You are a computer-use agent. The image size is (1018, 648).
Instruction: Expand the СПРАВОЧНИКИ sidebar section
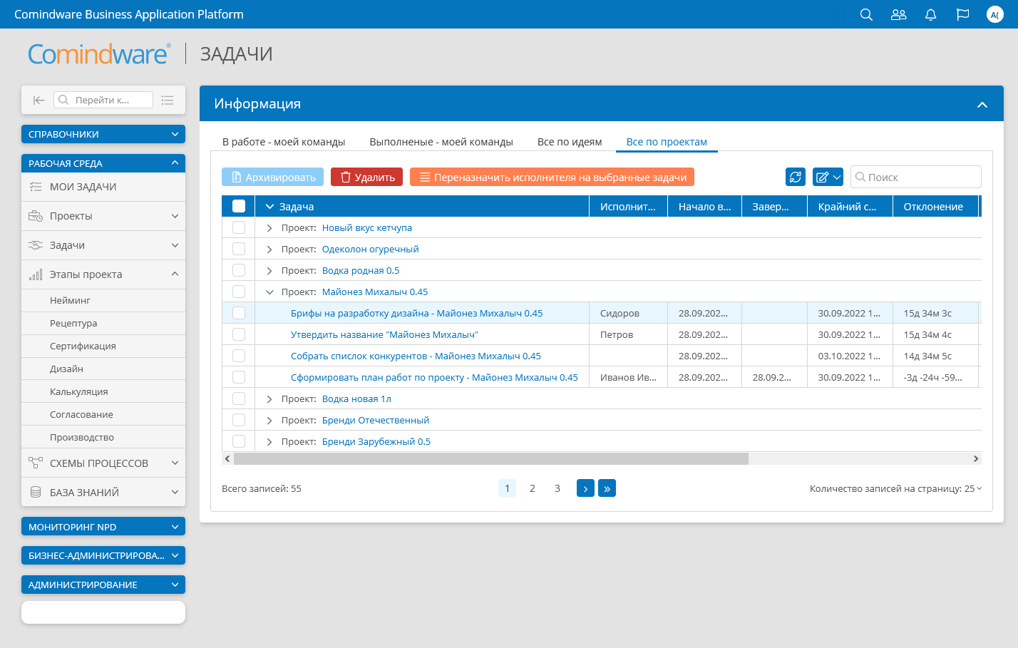103,134
